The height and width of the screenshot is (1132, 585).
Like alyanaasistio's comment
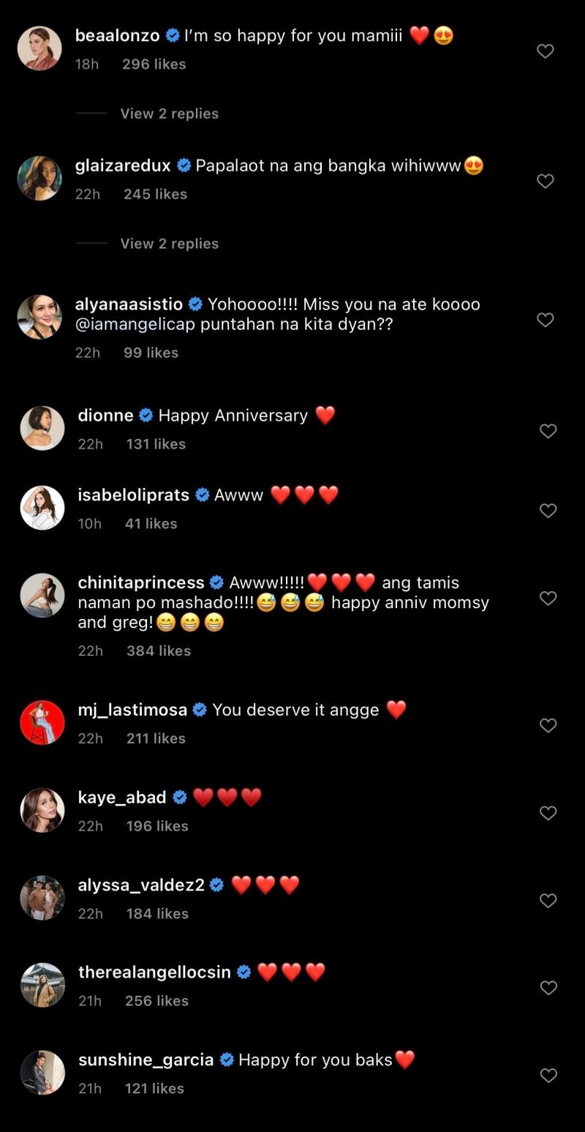point(546,320)
